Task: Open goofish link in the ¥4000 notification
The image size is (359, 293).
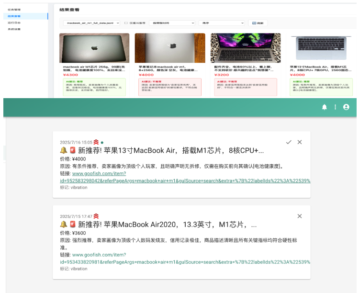Action: [x=99, y=173]
